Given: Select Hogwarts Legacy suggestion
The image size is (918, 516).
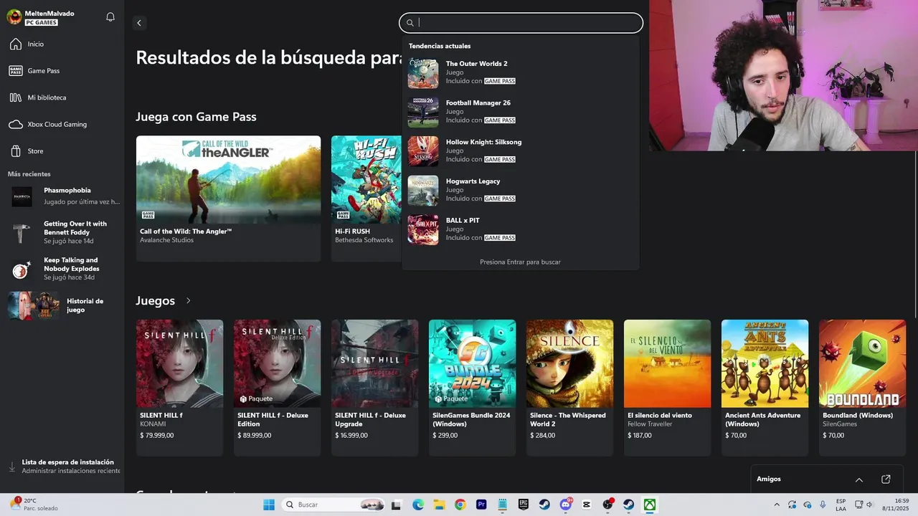Looking at the screenshot, I should coord(520,191).
